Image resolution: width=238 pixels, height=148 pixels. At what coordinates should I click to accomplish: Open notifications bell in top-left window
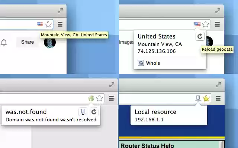coord(4,42)
